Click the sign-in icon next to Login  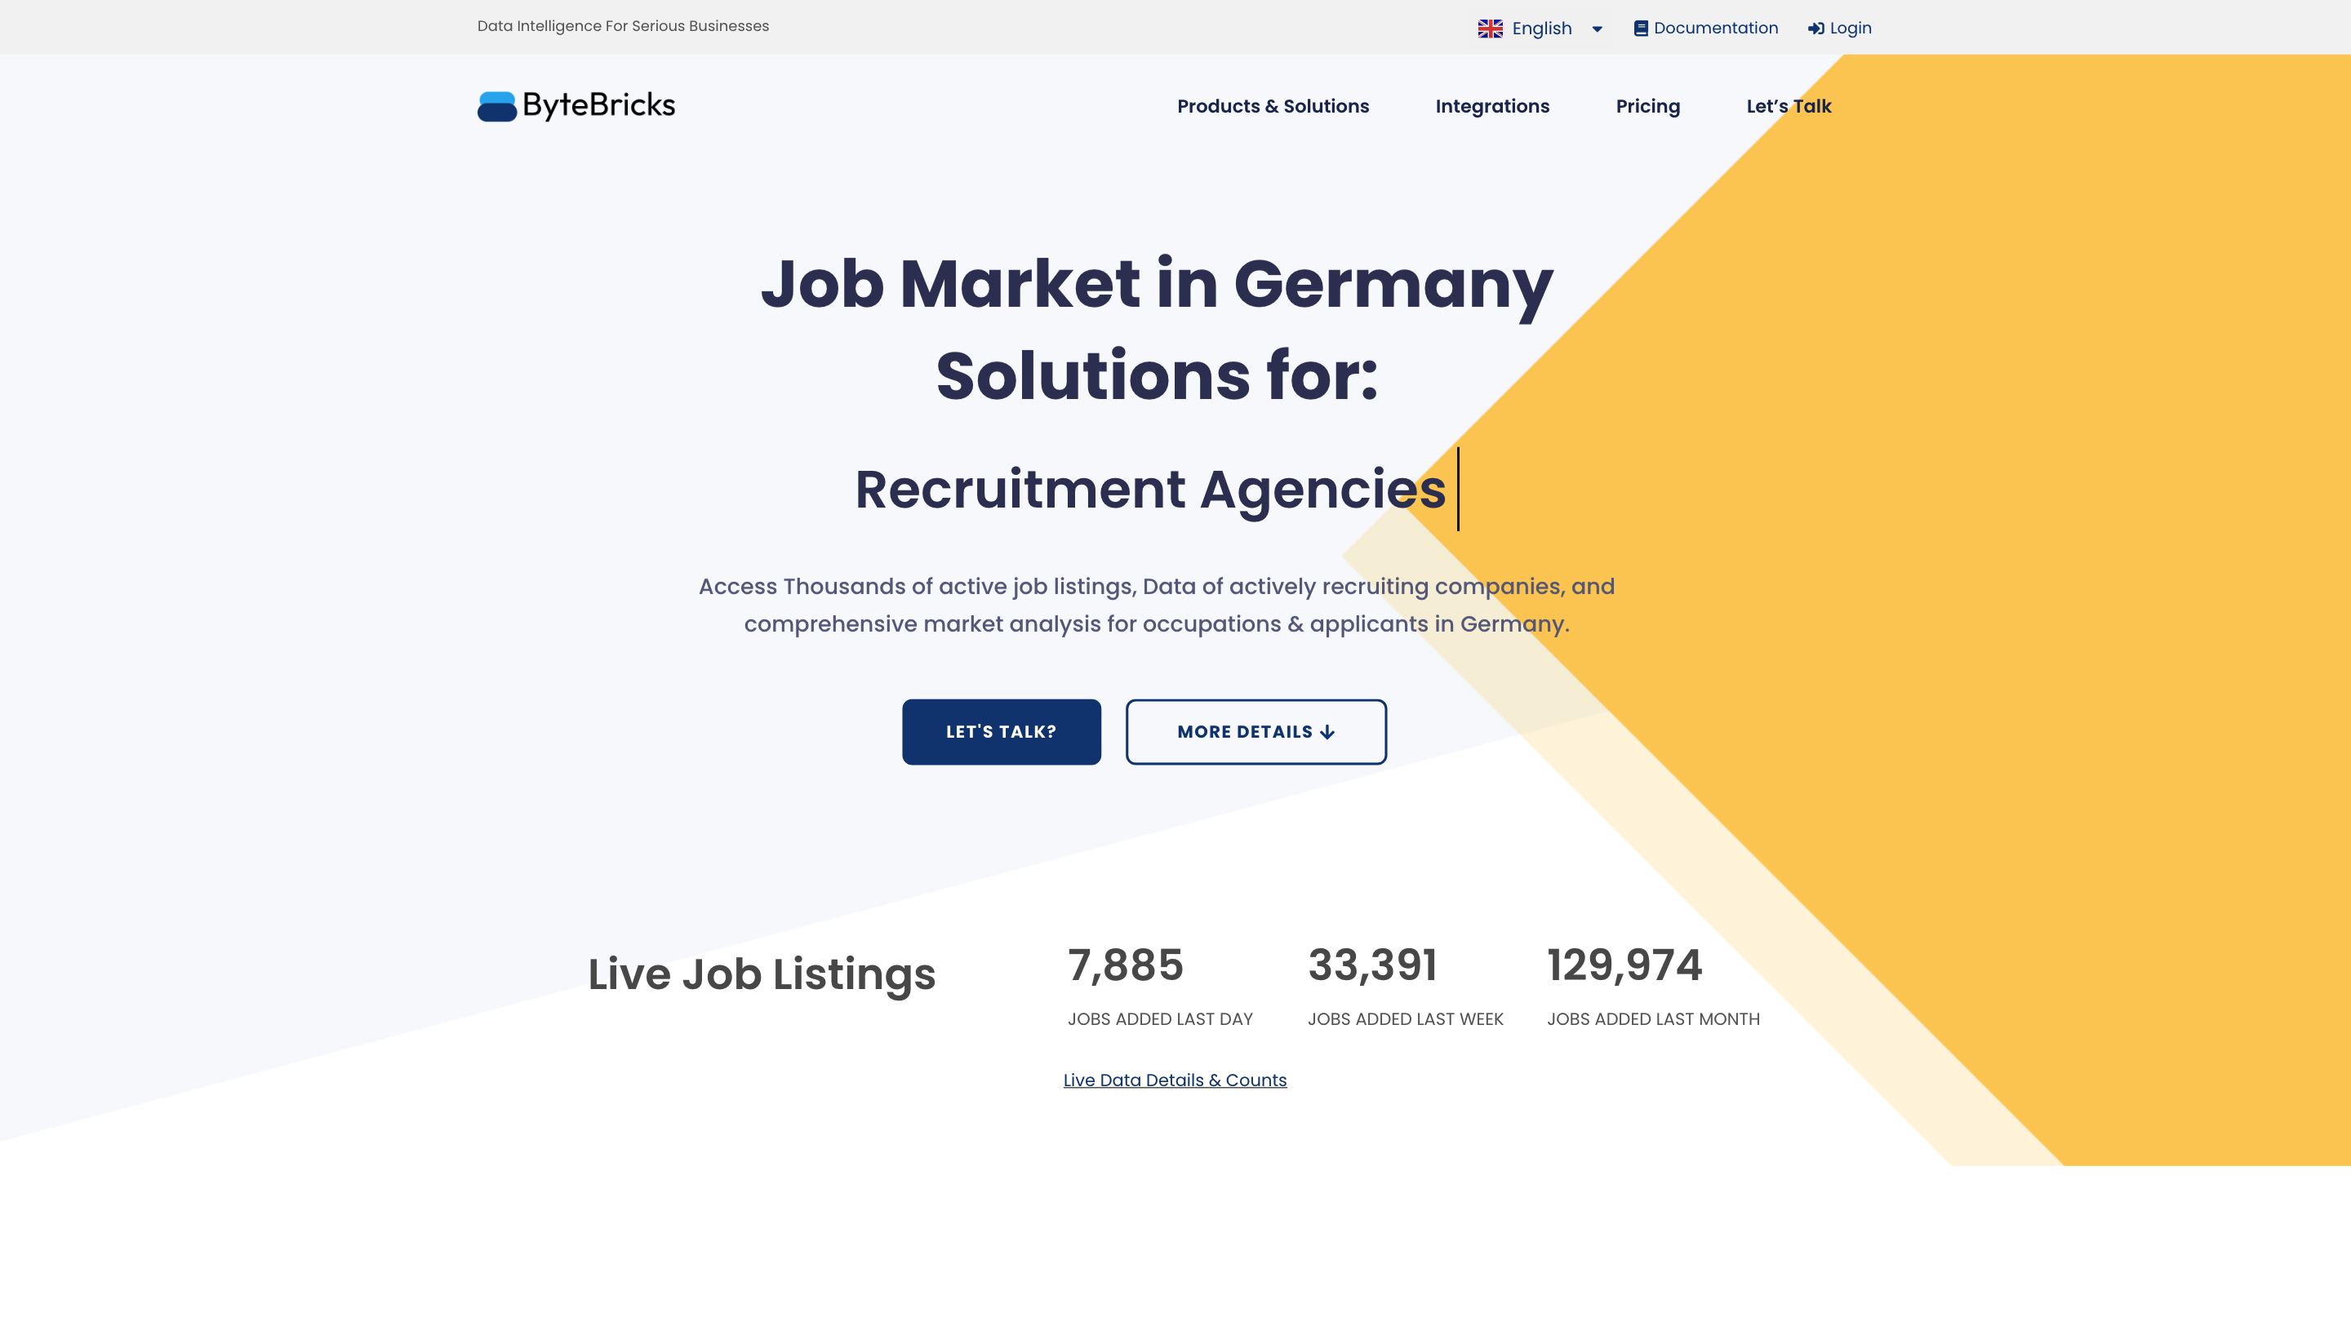[x=1815, y=28]
